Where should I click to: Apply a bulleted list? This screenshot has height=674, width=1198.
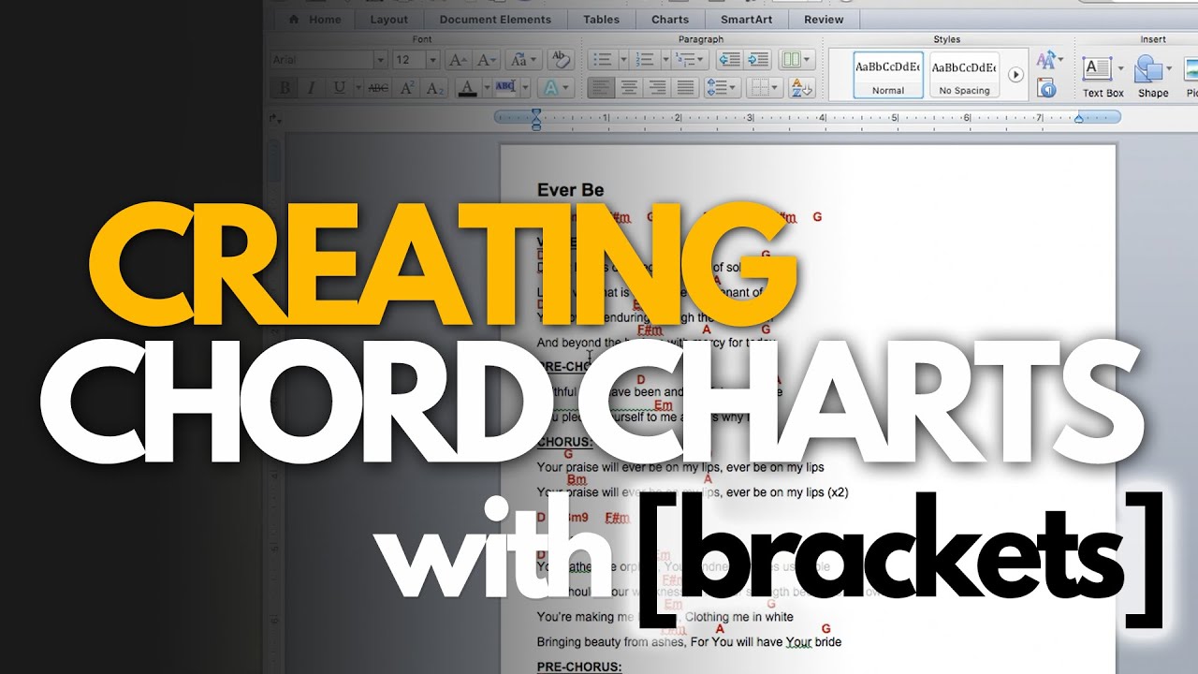602,60
